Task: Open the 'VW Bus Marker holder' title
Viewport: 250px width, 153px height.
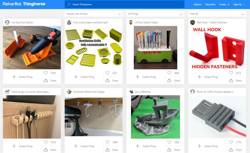Action: coord(146,23)
